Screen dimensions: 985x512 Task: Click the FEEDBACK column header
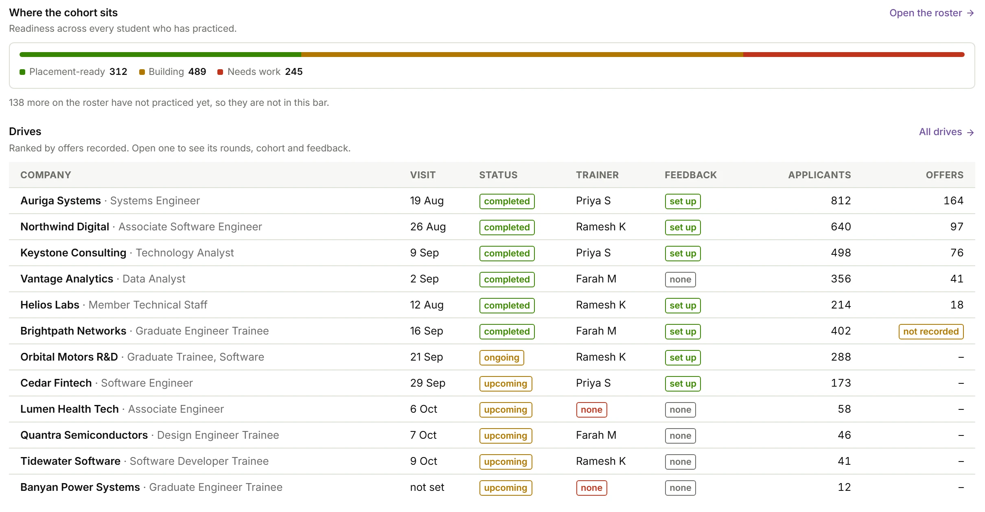[691, 175]
